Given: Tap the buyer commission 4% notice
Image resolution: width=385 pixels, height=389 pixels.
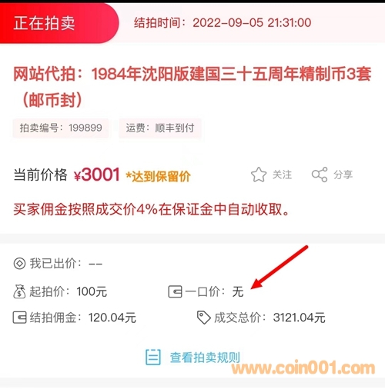Looking at the screenshot, I should [151, 210].
